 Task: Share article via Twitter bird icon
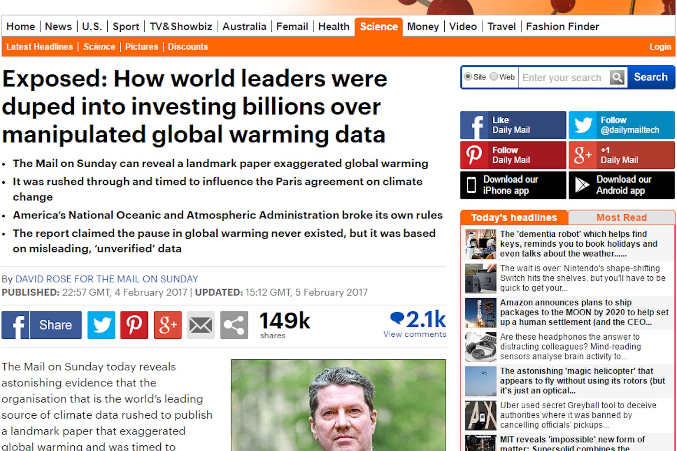[101, 325]
